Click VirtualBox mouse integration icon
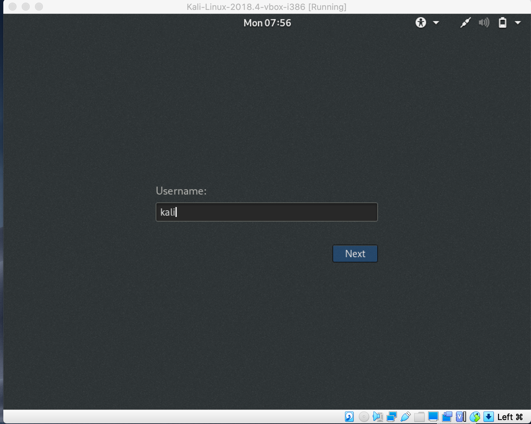This screenshot has height=424, width=531. point(475,417)
